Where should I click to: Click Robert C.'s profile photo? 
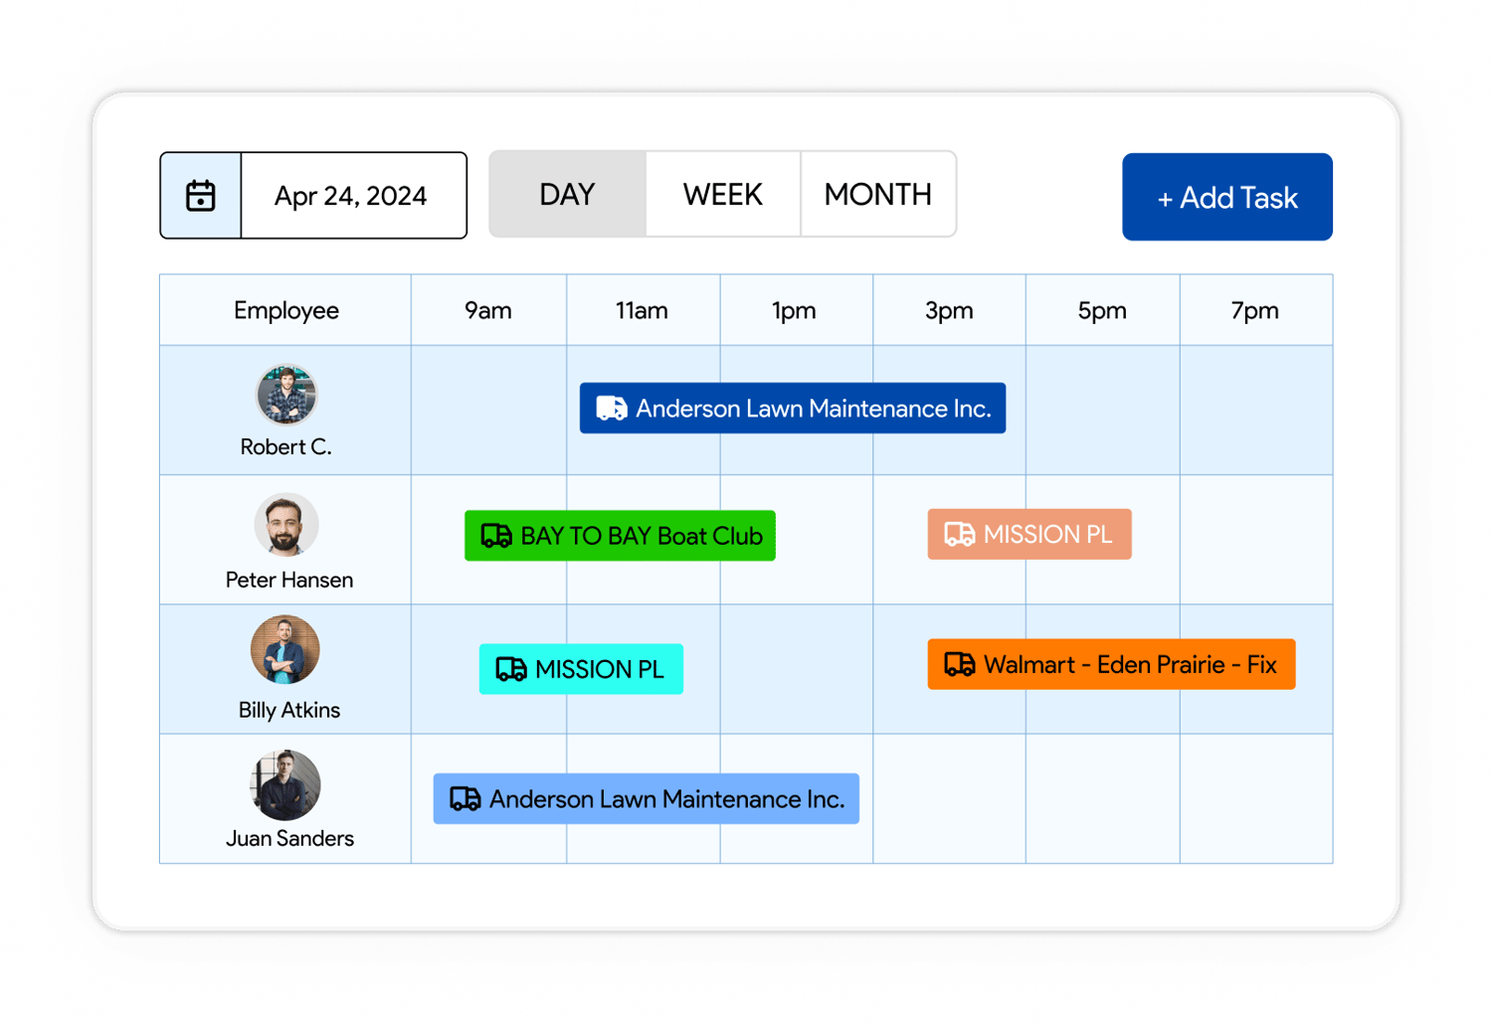click(x=285, y=396)
